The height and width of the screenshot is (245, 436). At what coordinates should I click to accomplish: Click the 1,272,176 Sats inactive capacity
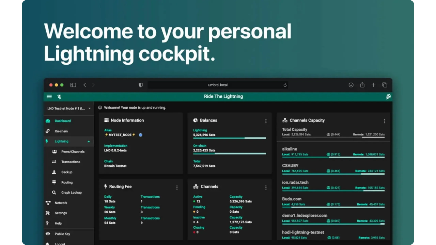241,222
